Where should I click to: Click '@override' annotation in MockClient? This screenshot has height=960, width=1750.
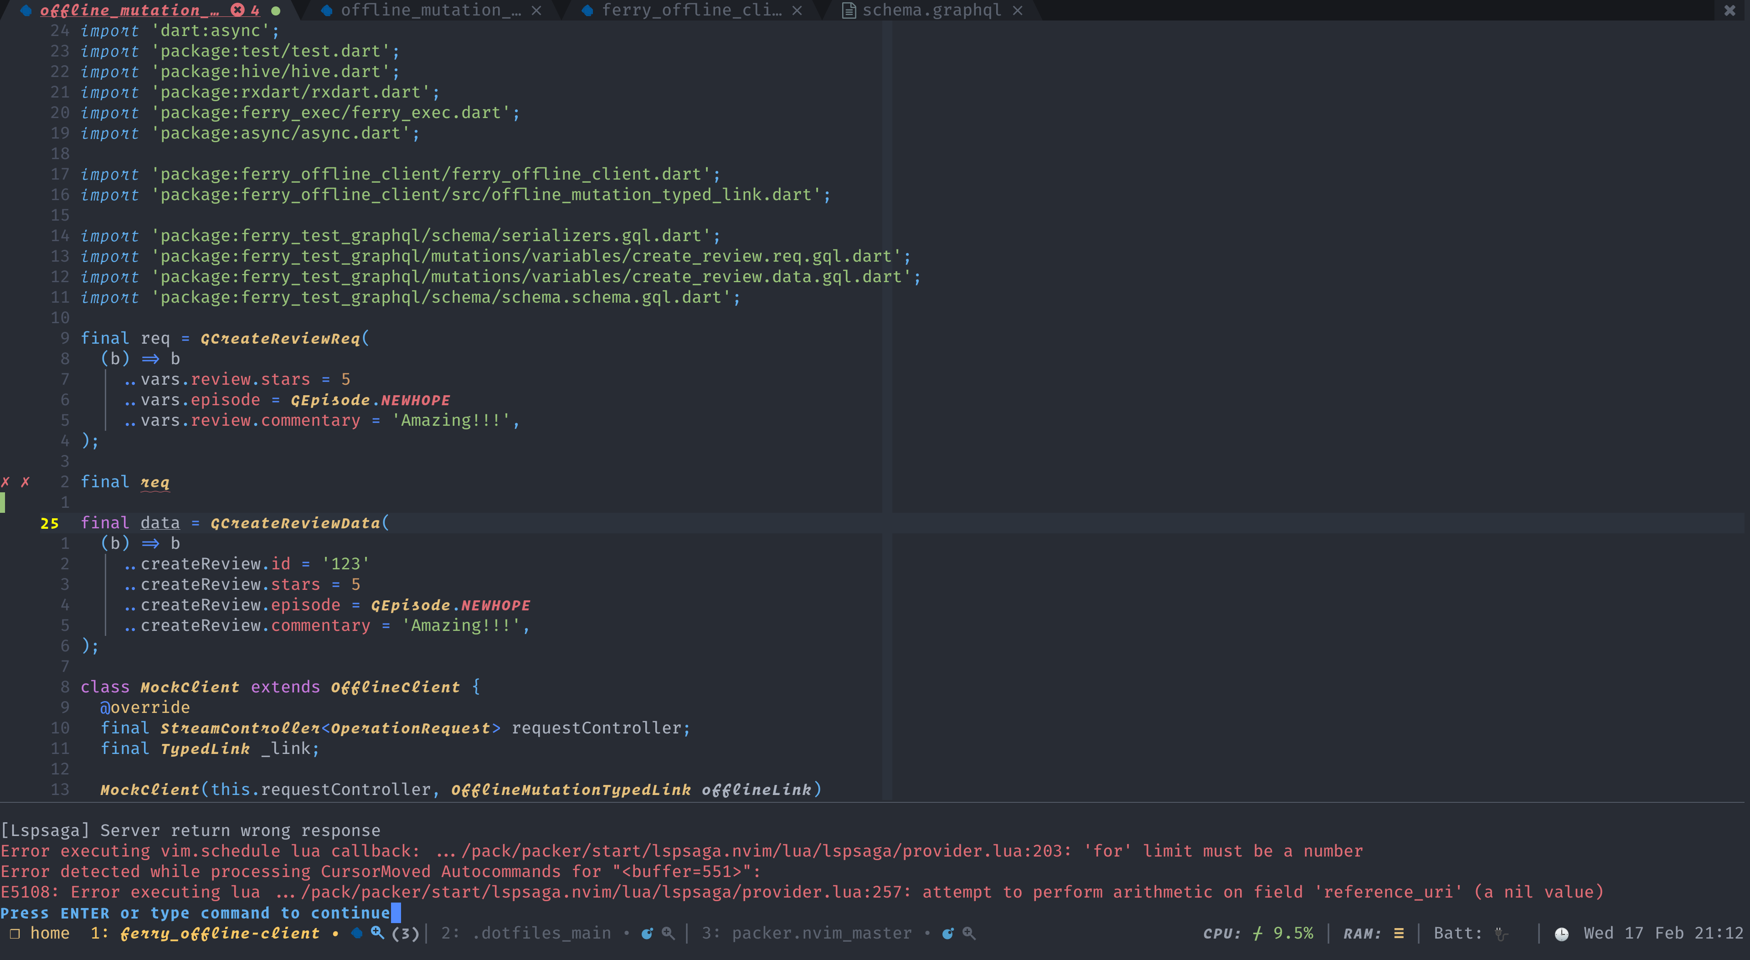pyautogui.click(x=145, y=707)
